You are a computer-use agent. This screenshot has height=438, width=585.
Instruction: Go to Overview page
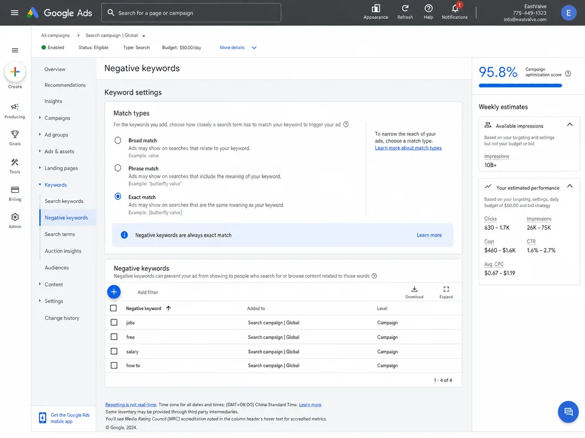55,69
